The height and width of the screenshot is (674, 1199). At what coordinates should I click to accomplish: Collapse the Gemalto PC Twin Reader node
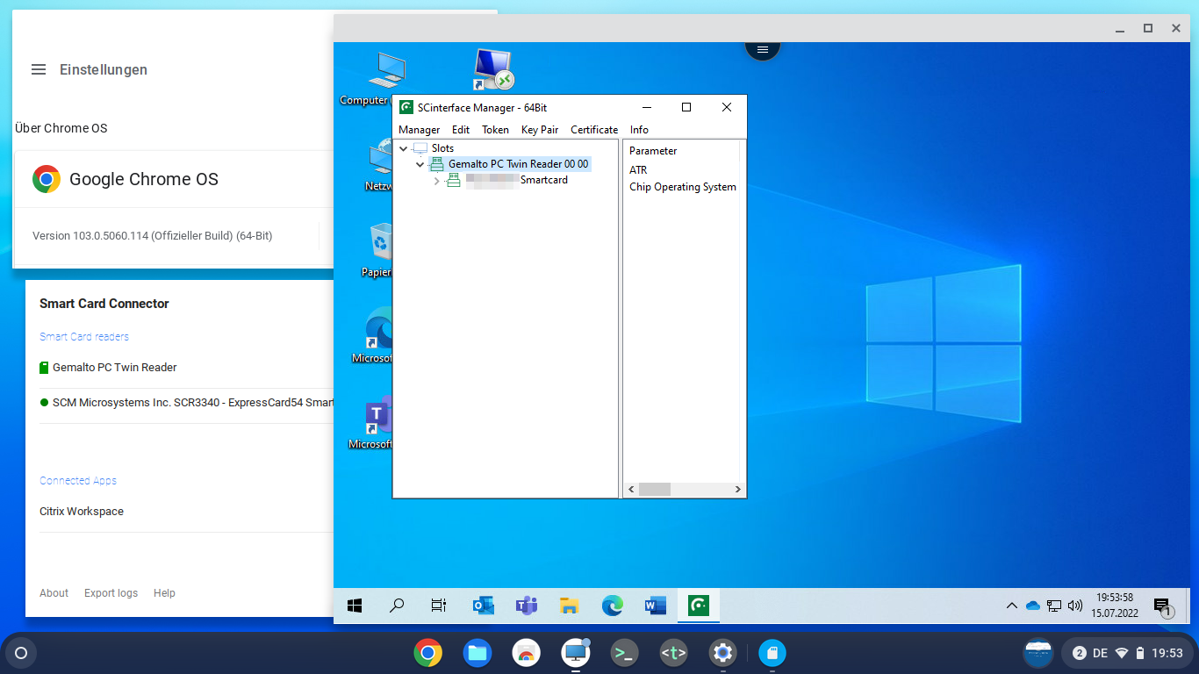pos(420,164)
